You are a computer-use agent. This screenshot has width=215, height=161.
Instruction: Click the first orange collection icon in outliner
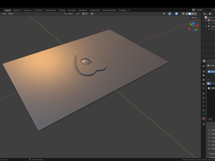[209, 20]
